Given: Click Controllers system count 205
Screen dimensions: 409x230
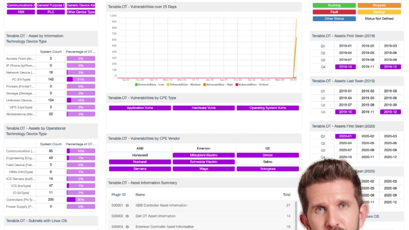Looking at the screenshot, I should (x=51, y=200).
